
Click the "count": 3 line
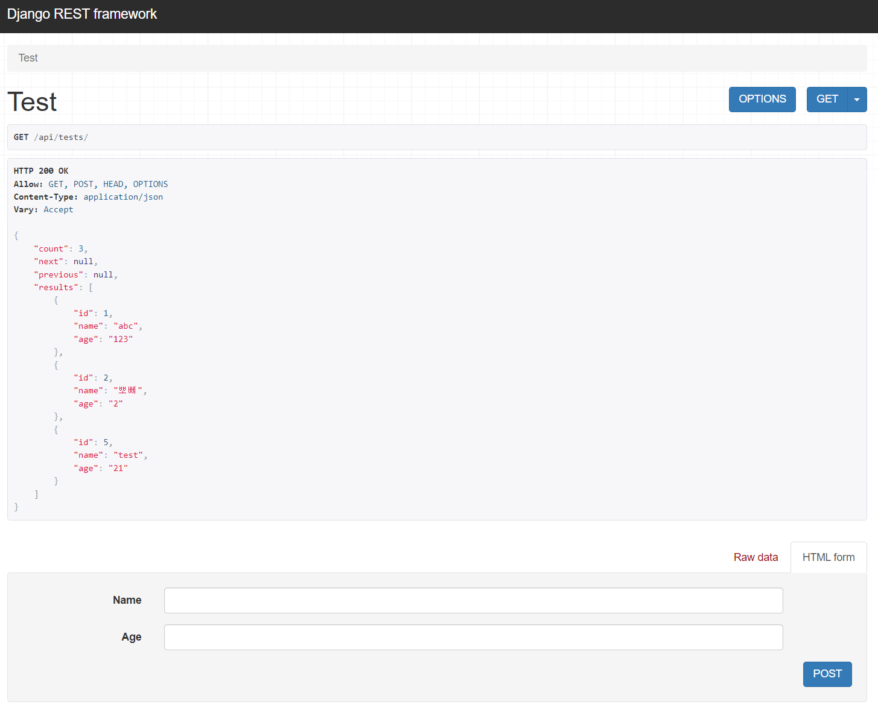60,249
